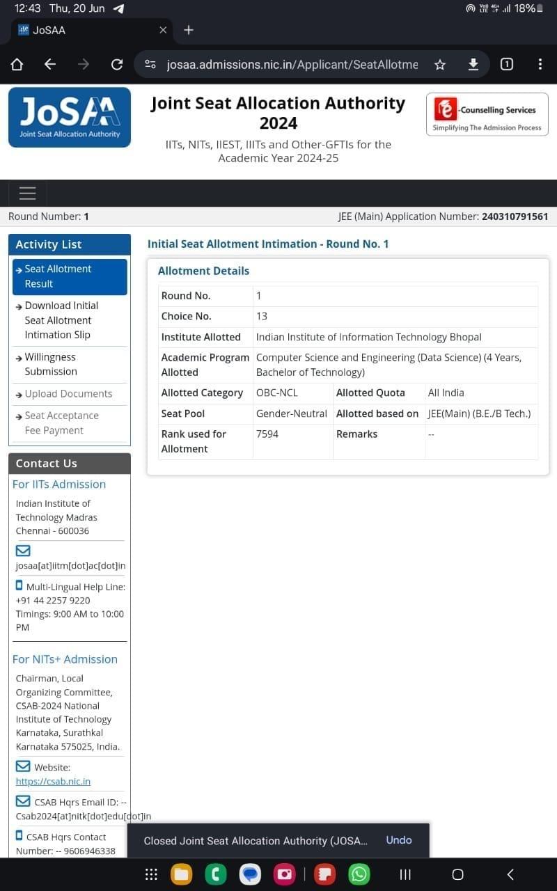The image size is (557, 891).
Task: Go back using the browser back arrow
Action: 50,65
